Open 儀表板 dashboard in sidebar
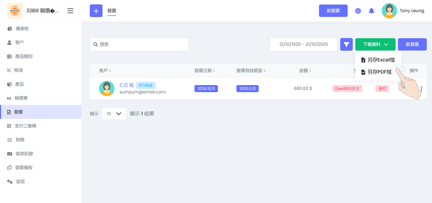This screenshot has height=203, width=432. (x=22, y=28)
